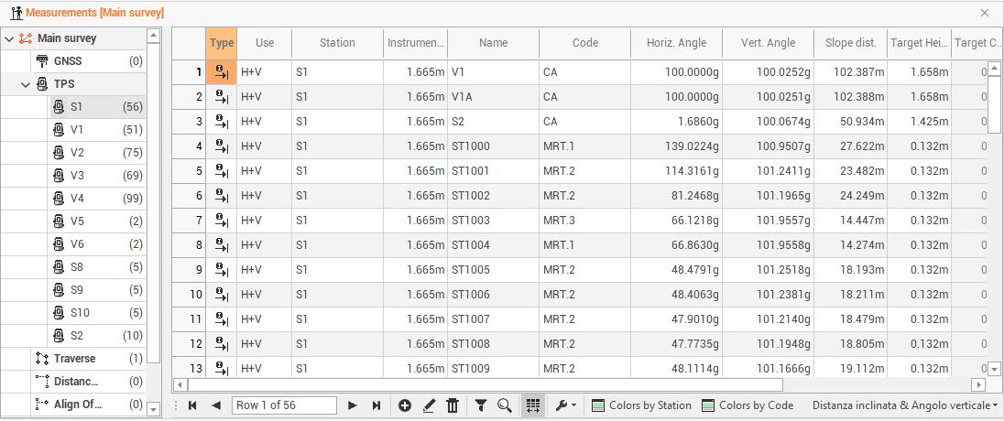Select station V4 in the tree
The width and height of the screenshot is (1004, 421).
tap(77, 199)
